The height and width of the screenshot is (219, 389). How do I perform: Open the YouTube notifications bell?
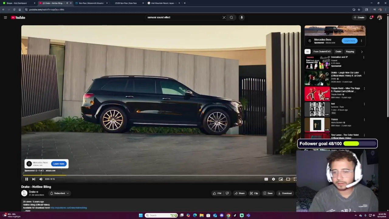click(x=371, y=17)
